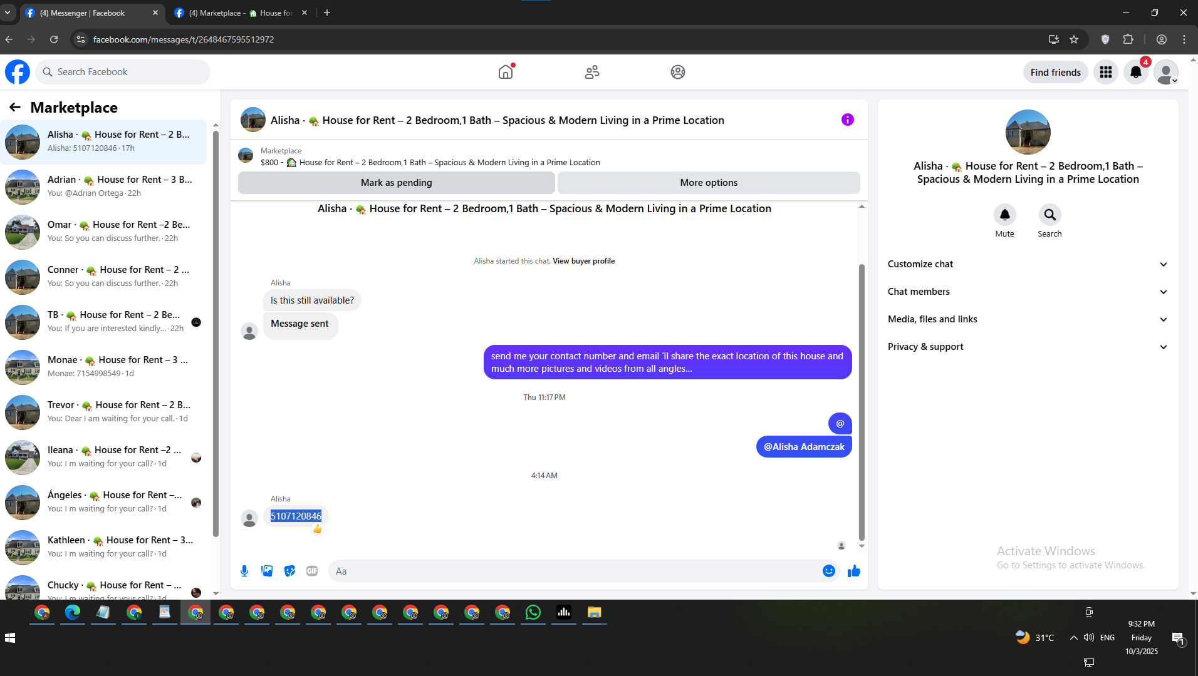The height and width of the screenshot is (676, 1198).
Task: Click the More options button
Action: 709,183
